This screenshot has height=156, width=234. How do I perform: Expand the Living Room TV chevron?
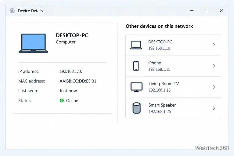coord(214,87)
